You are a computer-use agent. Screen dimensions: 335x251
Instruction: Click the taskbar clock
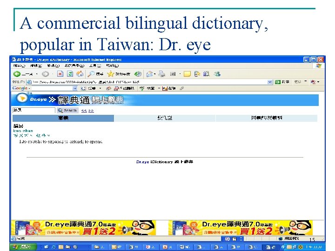tap(314, 247)
